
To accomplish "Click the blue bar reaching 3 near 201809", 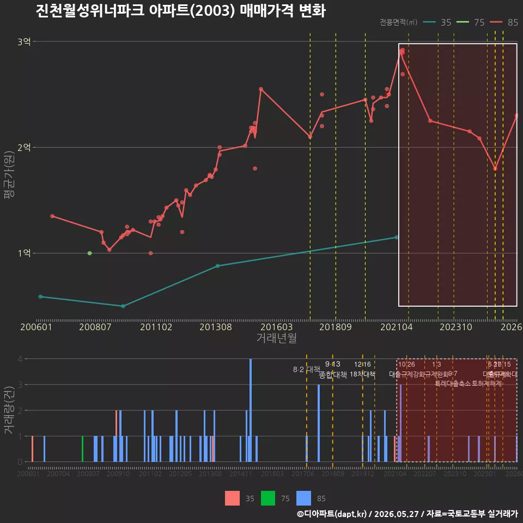I will [319, 423].
